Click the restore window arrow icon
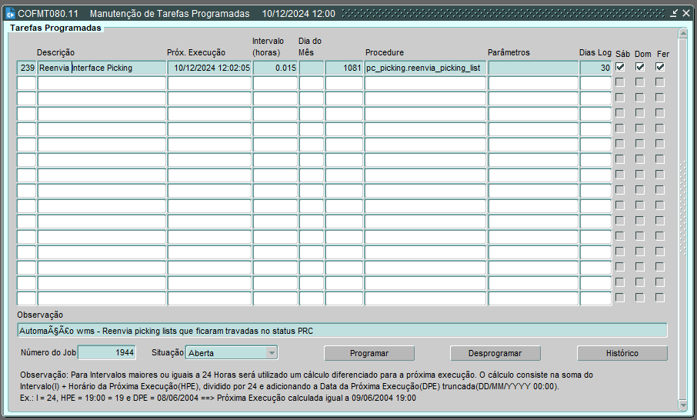Screen dimensions: 697x420 673,14
